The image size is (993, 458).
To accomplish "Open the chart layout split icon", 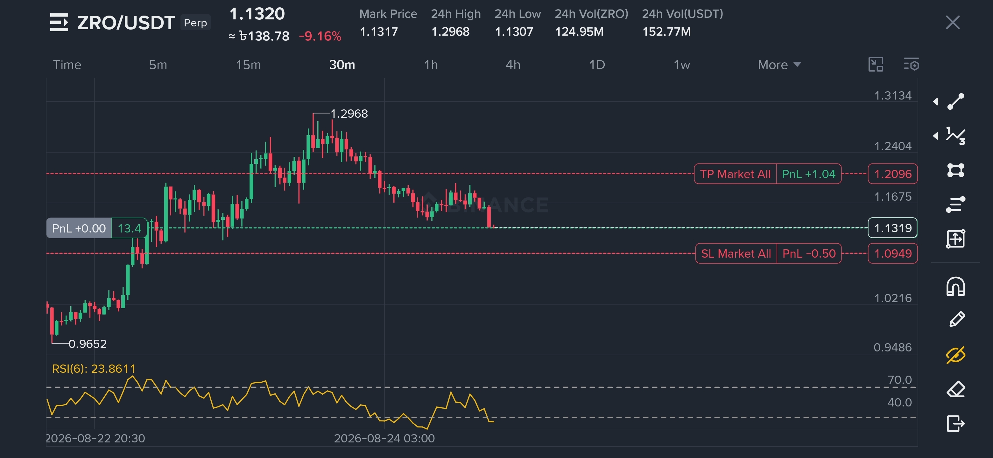I will click(x=876, y=64).
